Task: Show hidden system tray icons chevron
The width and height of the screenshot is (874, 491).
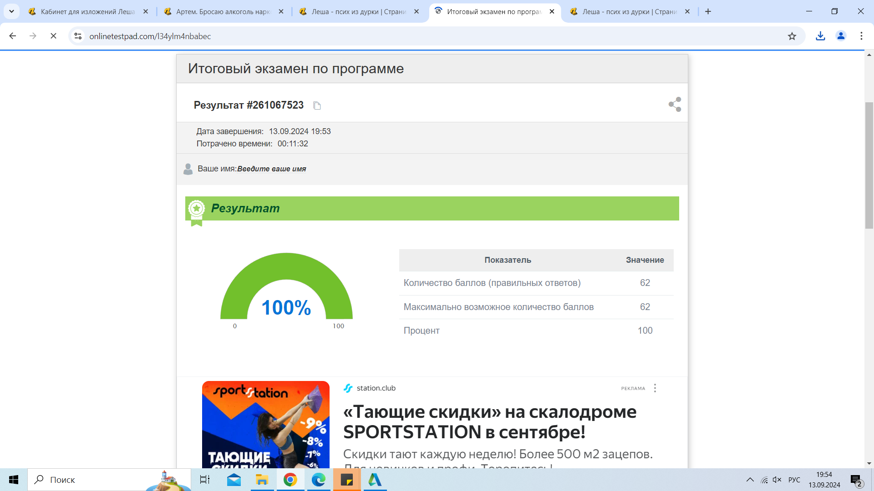Action: [x=750, y=480]
